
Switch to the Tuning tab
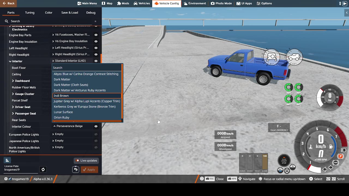[30, 13]
